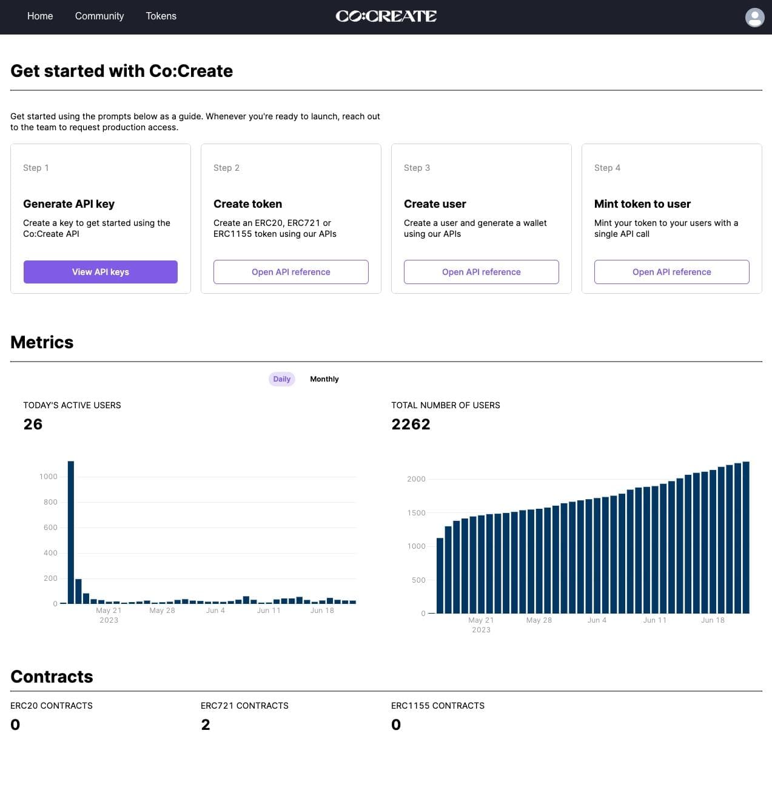Click the TOTAL NUMBER OF USERS value 2262
The height and width of the screenshot is (785, 772).
(x=411, y=424)
